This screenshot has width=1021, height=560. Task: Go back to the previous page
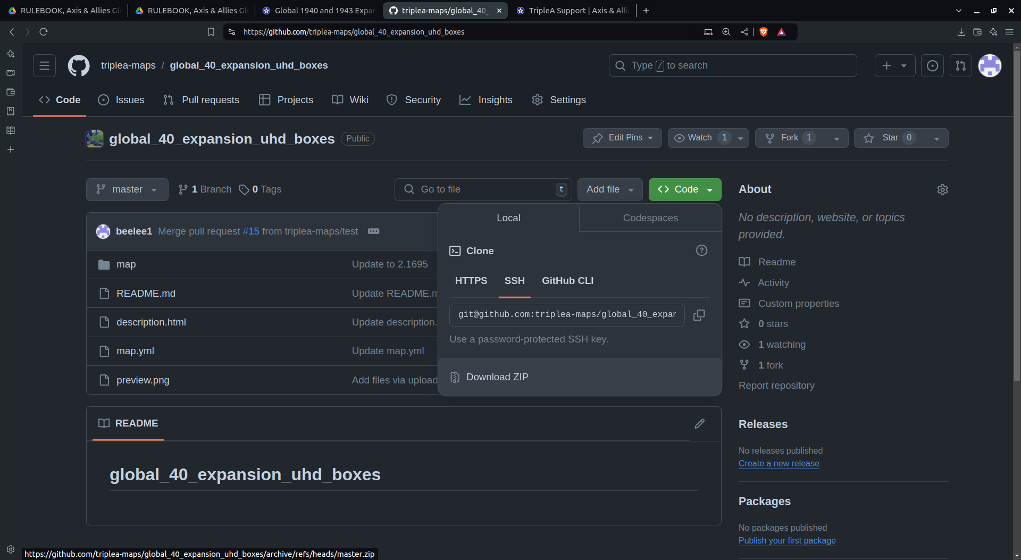12,32
